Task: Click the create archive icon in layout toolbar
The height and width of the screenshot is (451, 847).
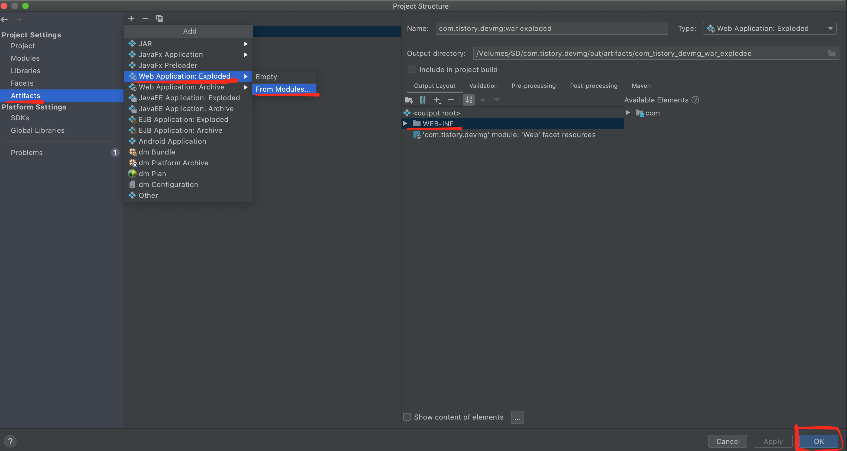Action: [423, 100]
